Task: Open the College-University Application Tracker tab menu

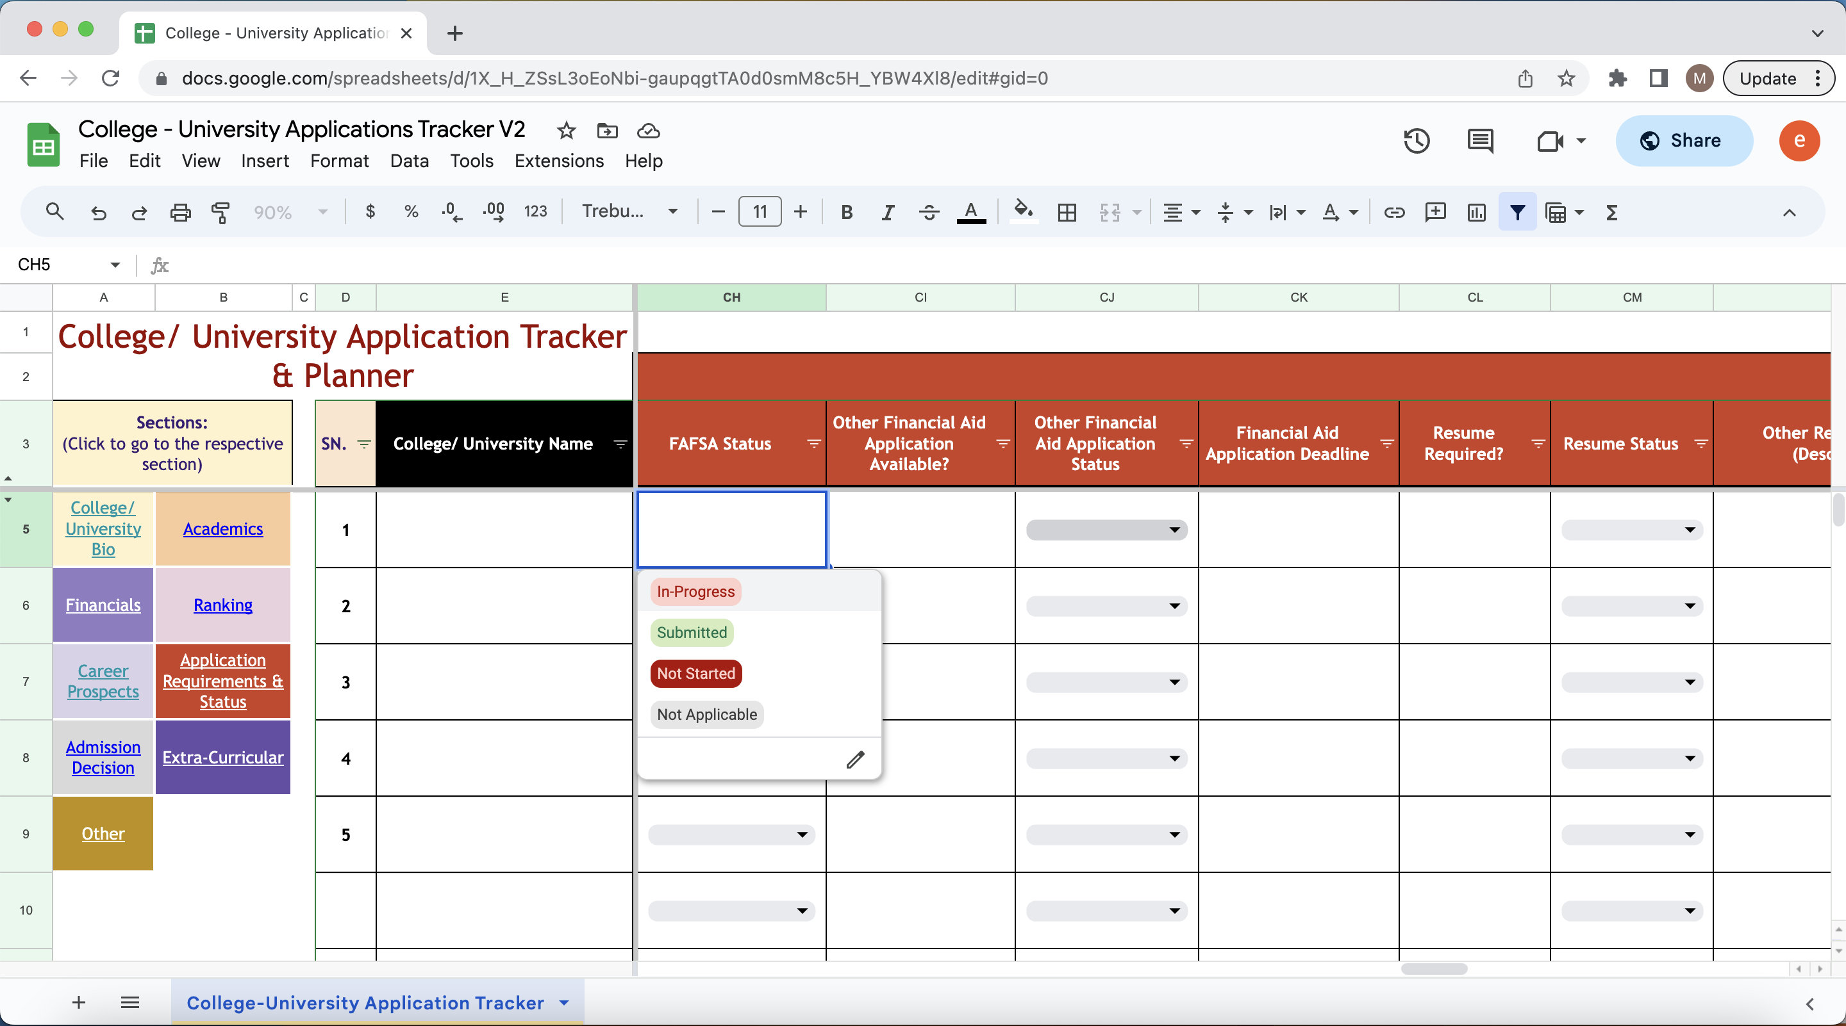Action: (x=563, y=1002)
